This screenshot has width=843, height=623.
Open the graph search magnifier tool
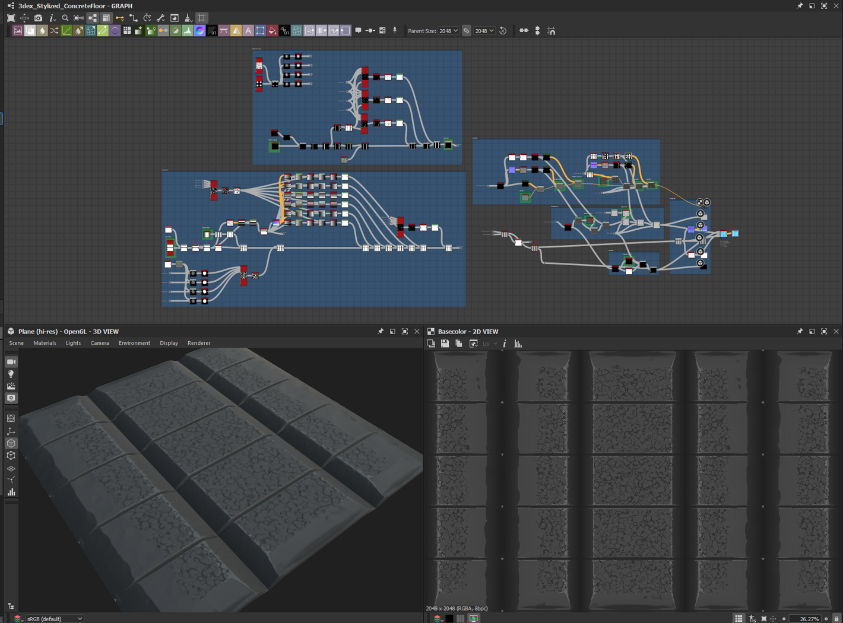[65, 18]
